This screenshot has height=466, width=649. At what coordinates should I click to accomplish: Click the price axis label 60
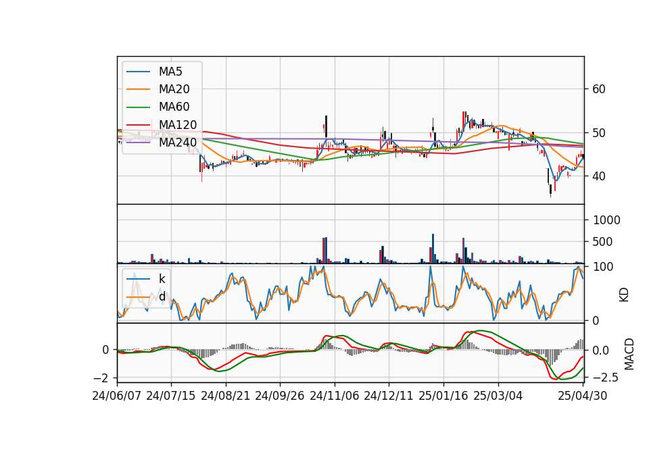pos(598,89)
